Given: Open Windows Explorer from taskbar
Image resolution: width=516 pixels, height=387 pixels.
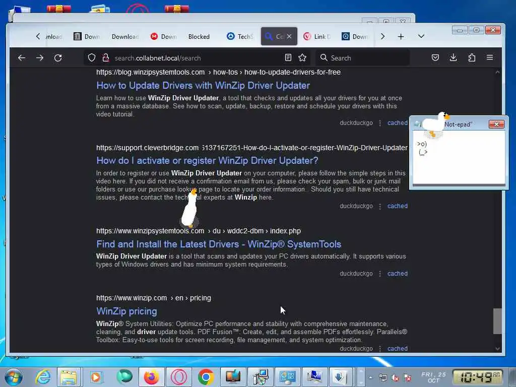Looking at the screenshot, I should tap(69, 377).
